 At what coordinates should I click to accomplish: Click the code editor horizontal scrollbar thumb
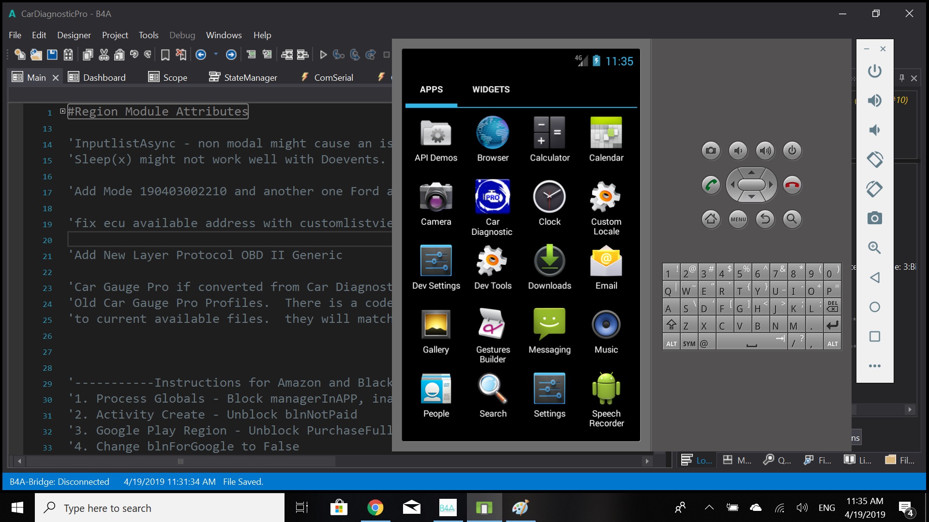(180, 461)
